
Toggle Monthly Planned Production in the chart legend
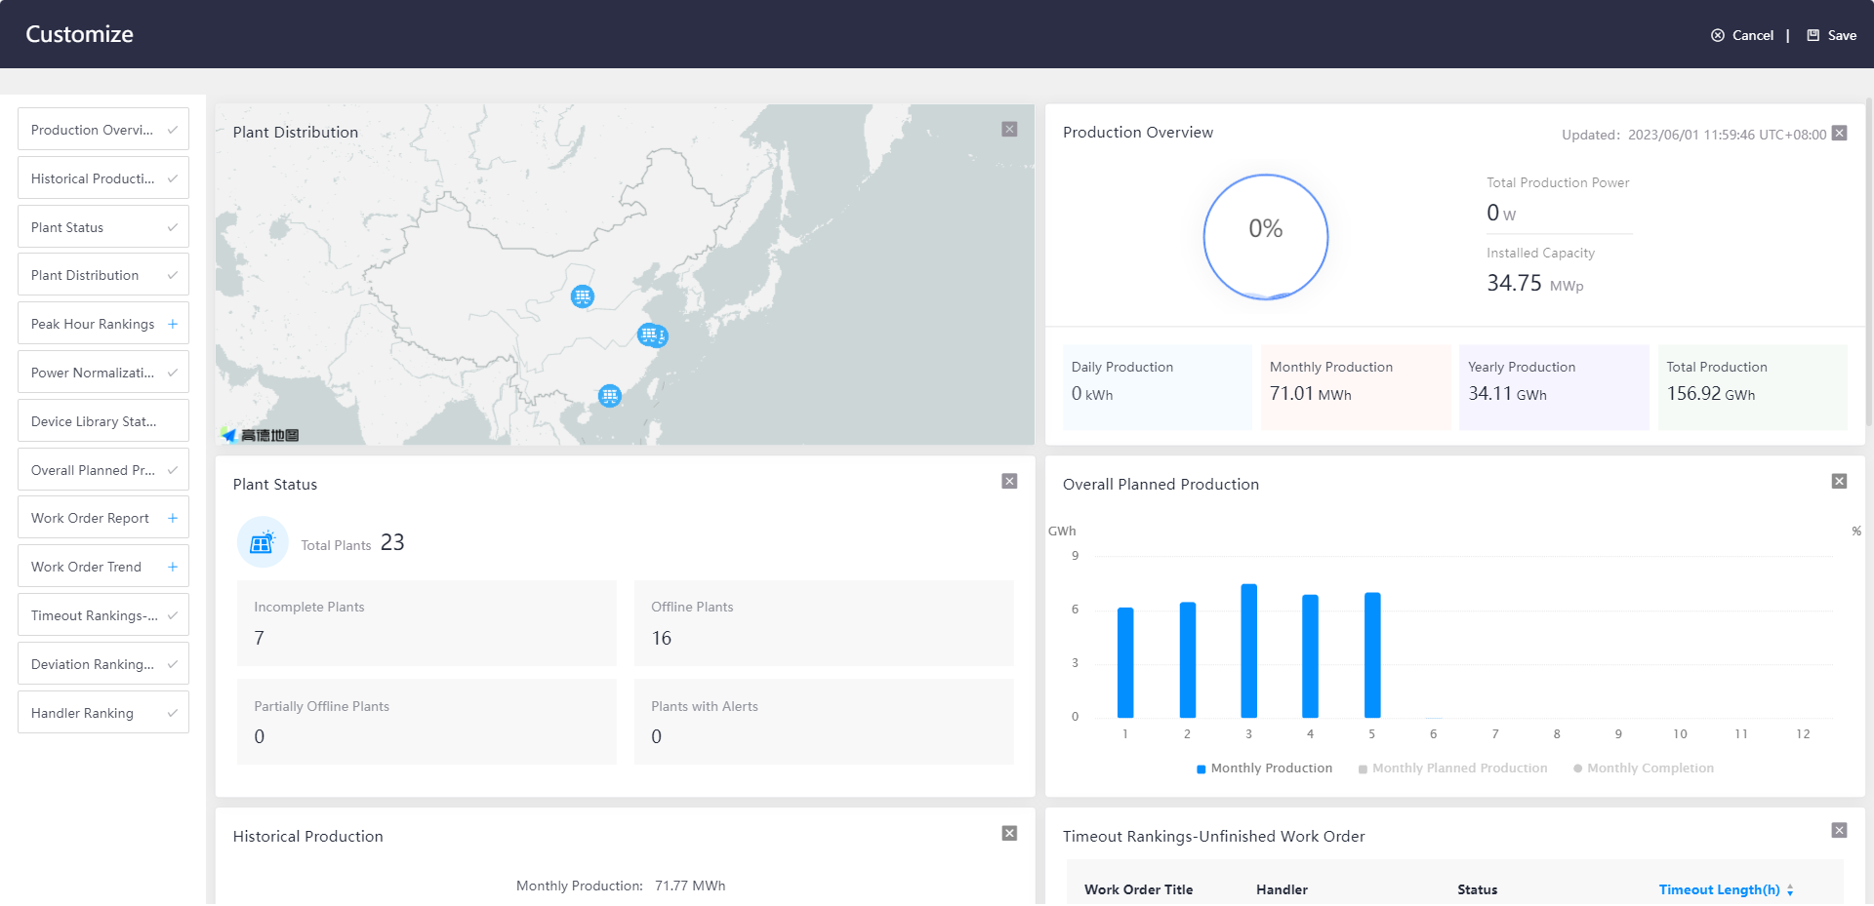(x=1454, y=768)
